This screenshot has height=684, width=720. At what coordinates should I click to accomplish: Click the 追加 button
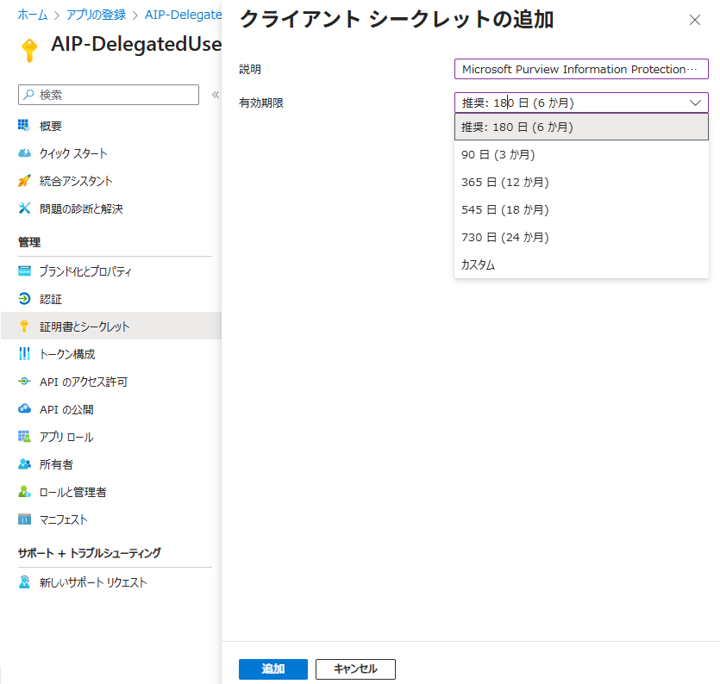coord(273,668)
